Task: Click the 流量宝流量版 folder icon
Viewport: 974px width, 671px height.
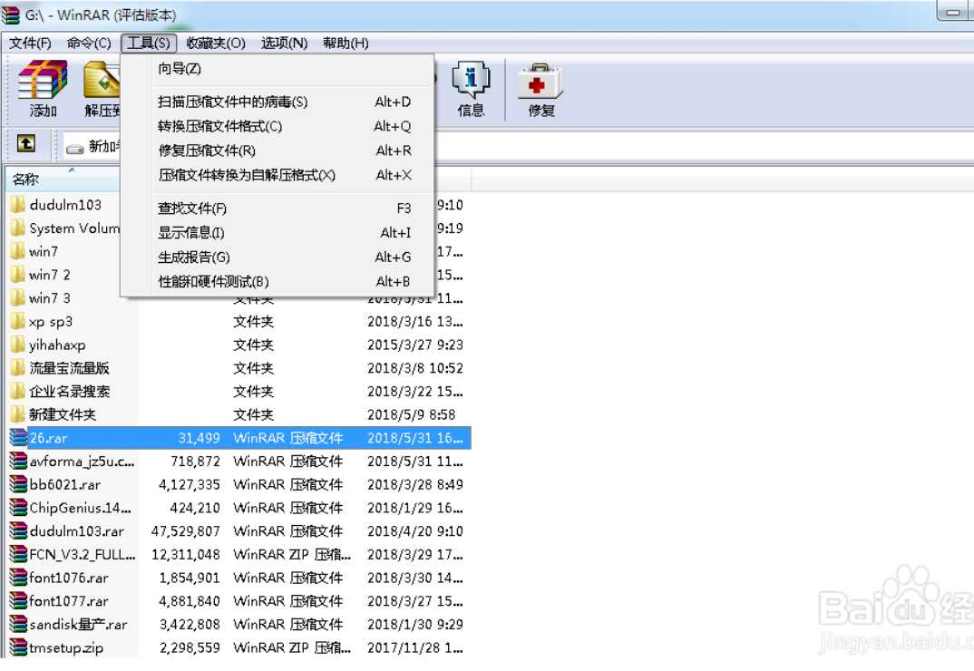Action: coord(18,368)
